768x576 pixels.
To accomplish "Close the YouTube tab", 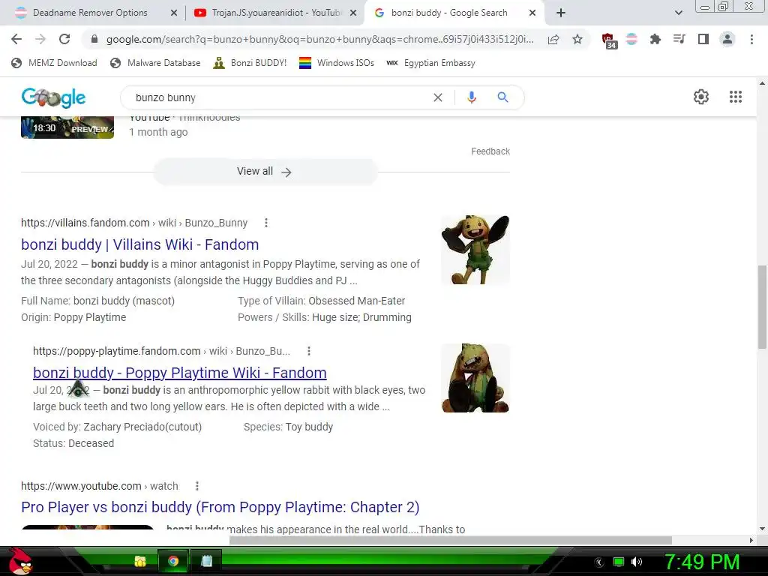I will [x=353, y=13].
